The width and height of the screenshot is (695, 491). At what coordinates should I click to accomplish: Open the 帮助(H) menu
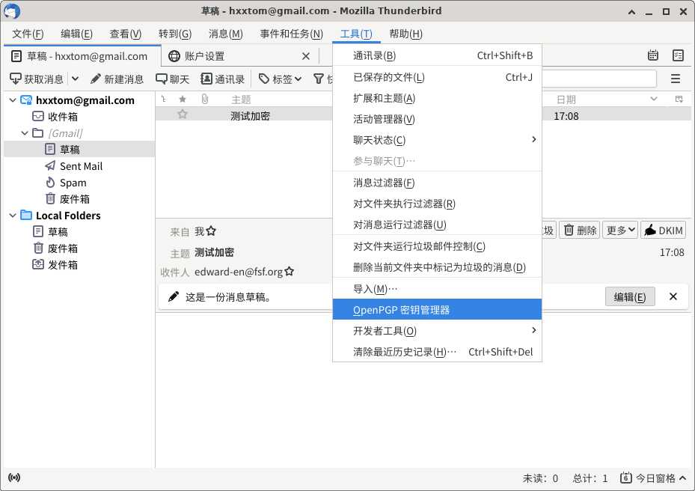pyautogui.click(x=405, y=34)
